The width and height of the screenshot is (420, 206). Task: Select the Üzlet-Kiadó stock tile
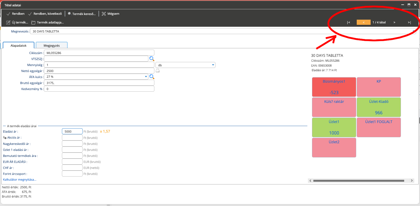click(379, 107)
